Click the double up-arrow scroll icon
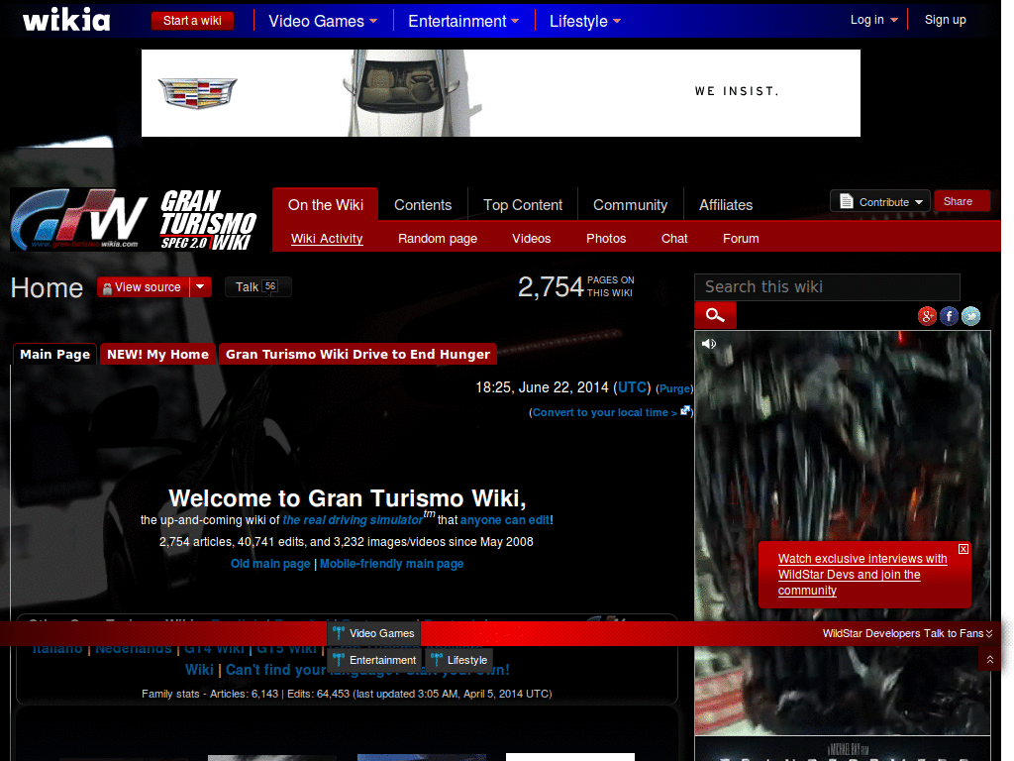This screenshot has height=761, width=1014. click(990, 659)
